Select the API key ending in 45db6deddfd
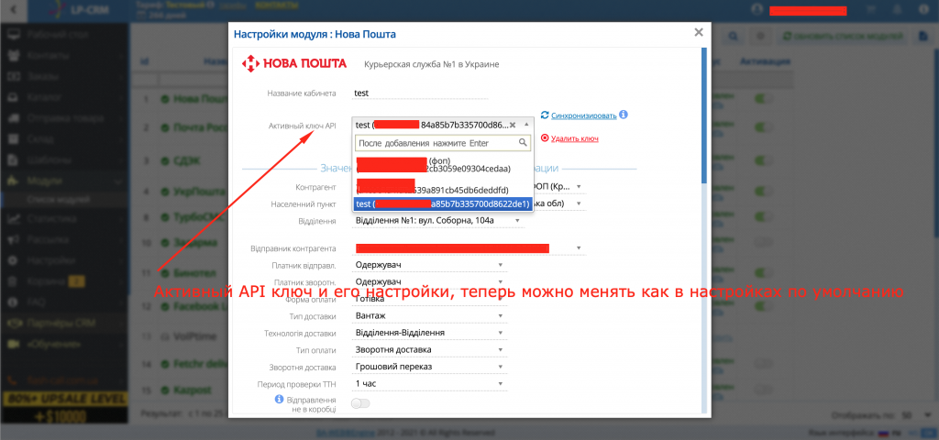Viewport: 939px width, 440px height. pos(443,185)
